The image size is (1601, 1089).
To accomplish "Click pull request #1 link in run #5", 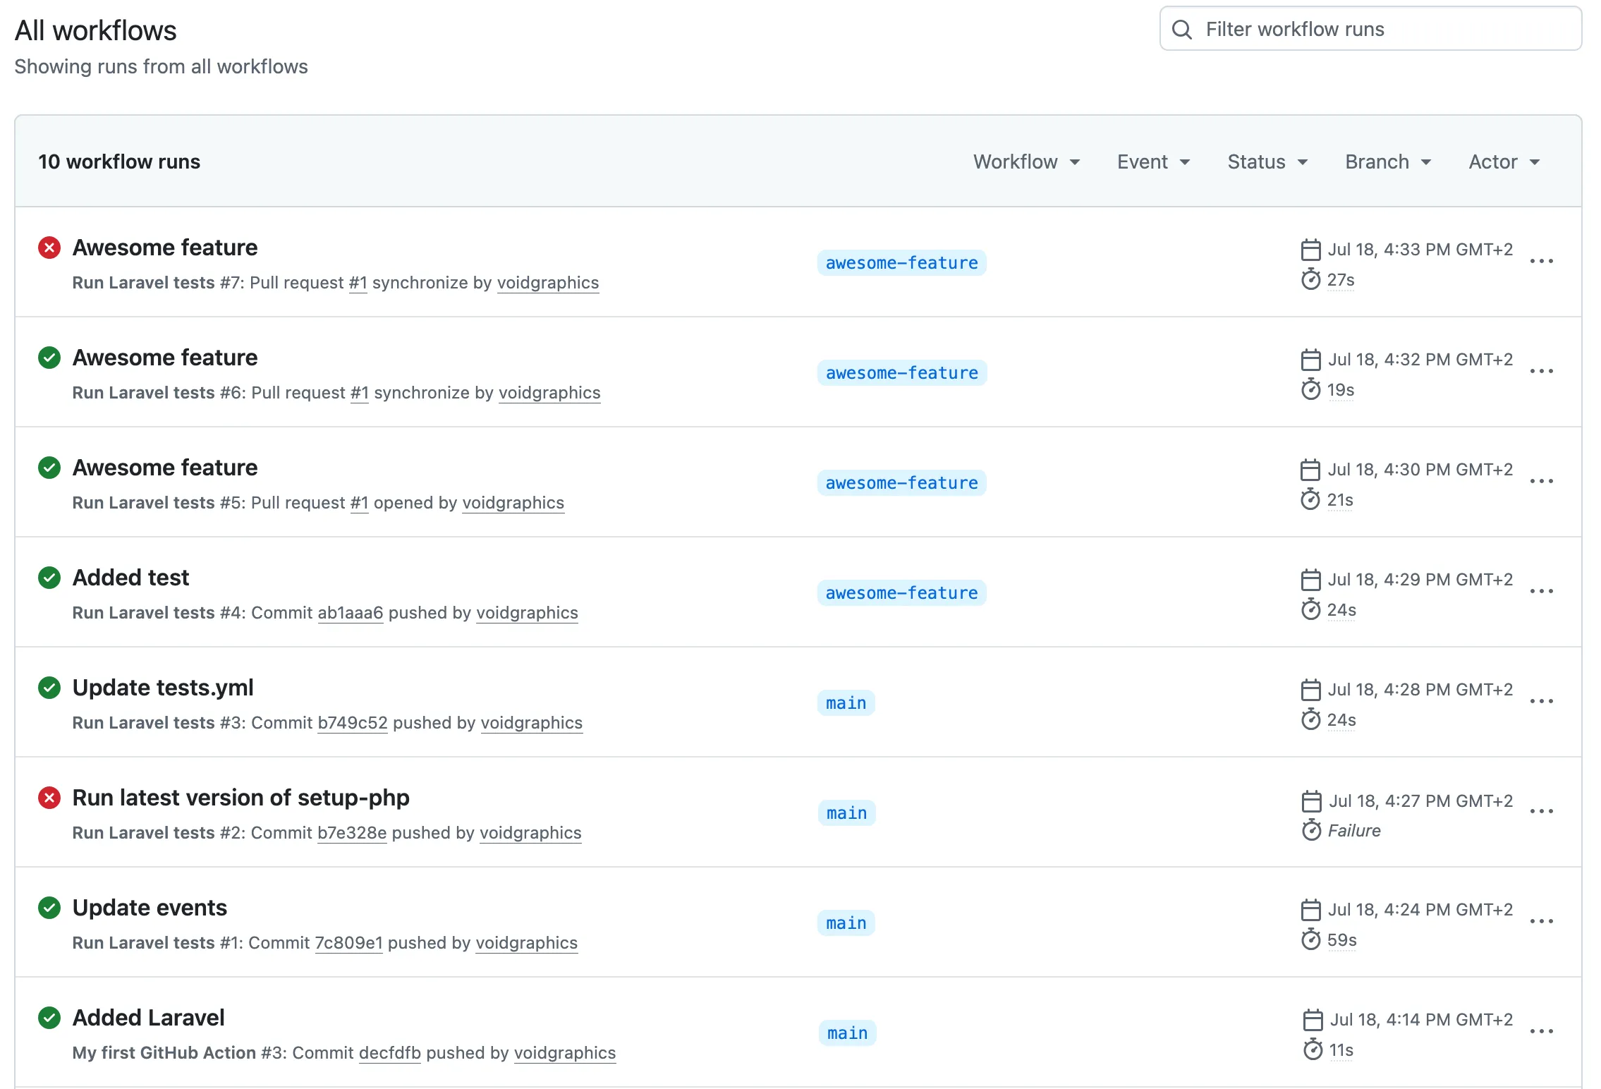I will coord(360,503).
